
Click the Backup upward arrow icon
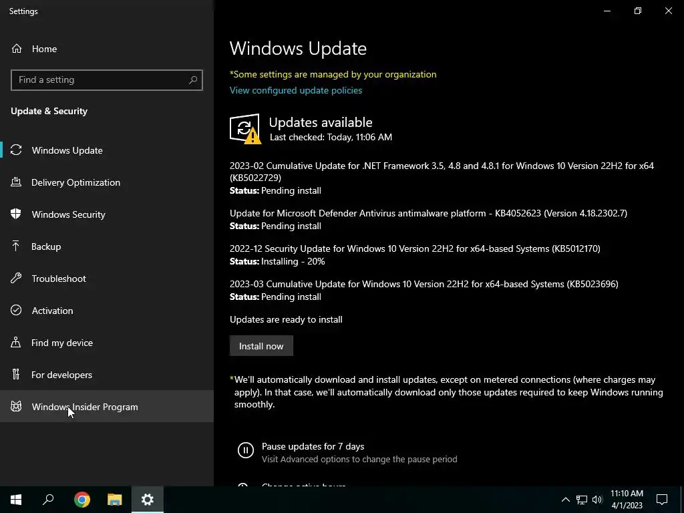tap(16, 246)
